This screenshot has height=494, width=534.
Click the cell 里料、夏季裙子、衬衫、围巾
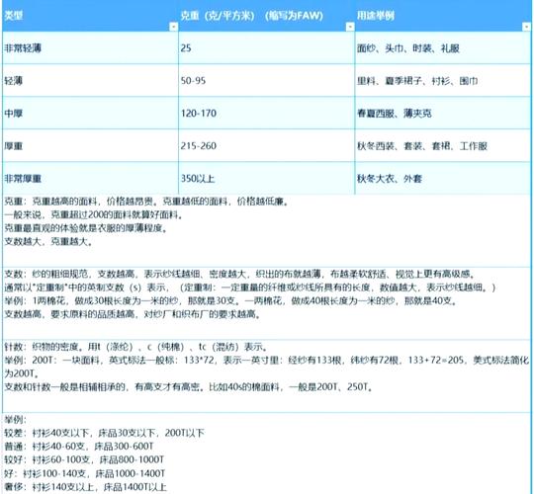point(443,81)
